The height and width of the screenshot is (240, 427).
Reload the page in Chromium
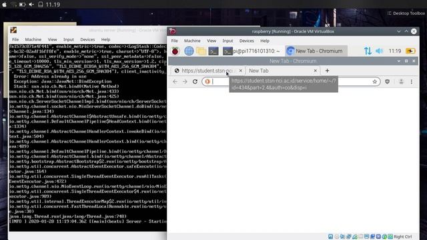coord(195,81)
